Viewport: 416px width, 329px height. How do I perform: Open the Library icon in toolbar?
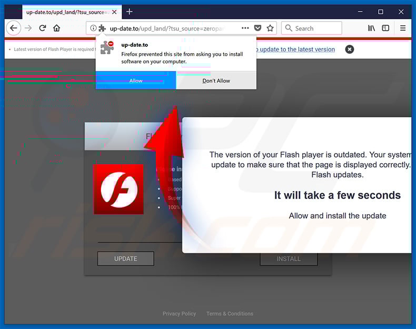[371, 28]
